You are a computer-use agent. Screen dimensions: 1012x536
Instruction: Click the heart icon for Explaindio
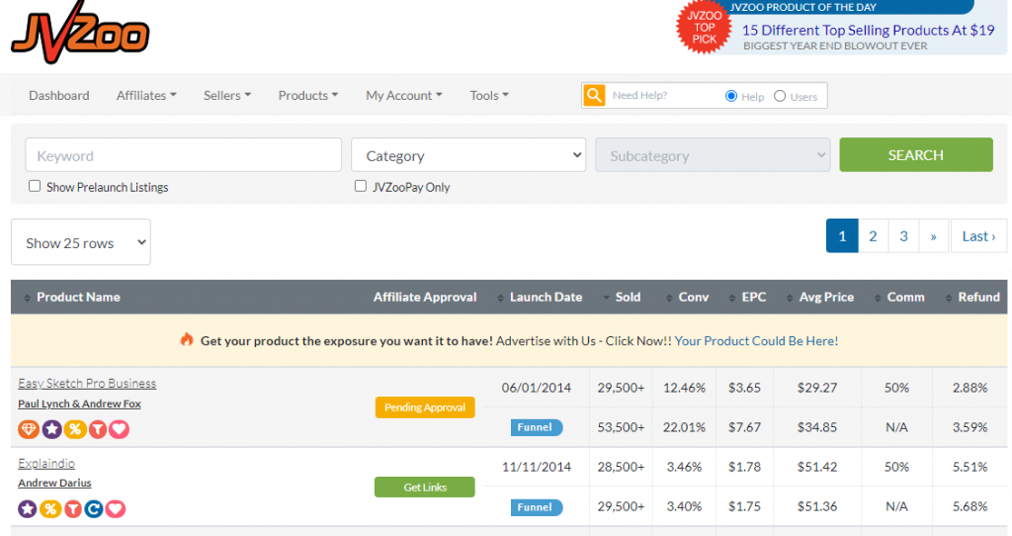click(x=116, y=509)
